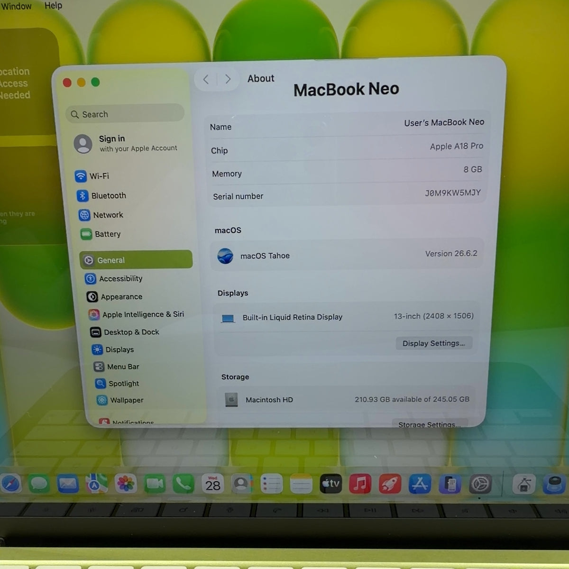Open Maps in the Dock
The width and height of the screenshot is (569, 569).
97,484
